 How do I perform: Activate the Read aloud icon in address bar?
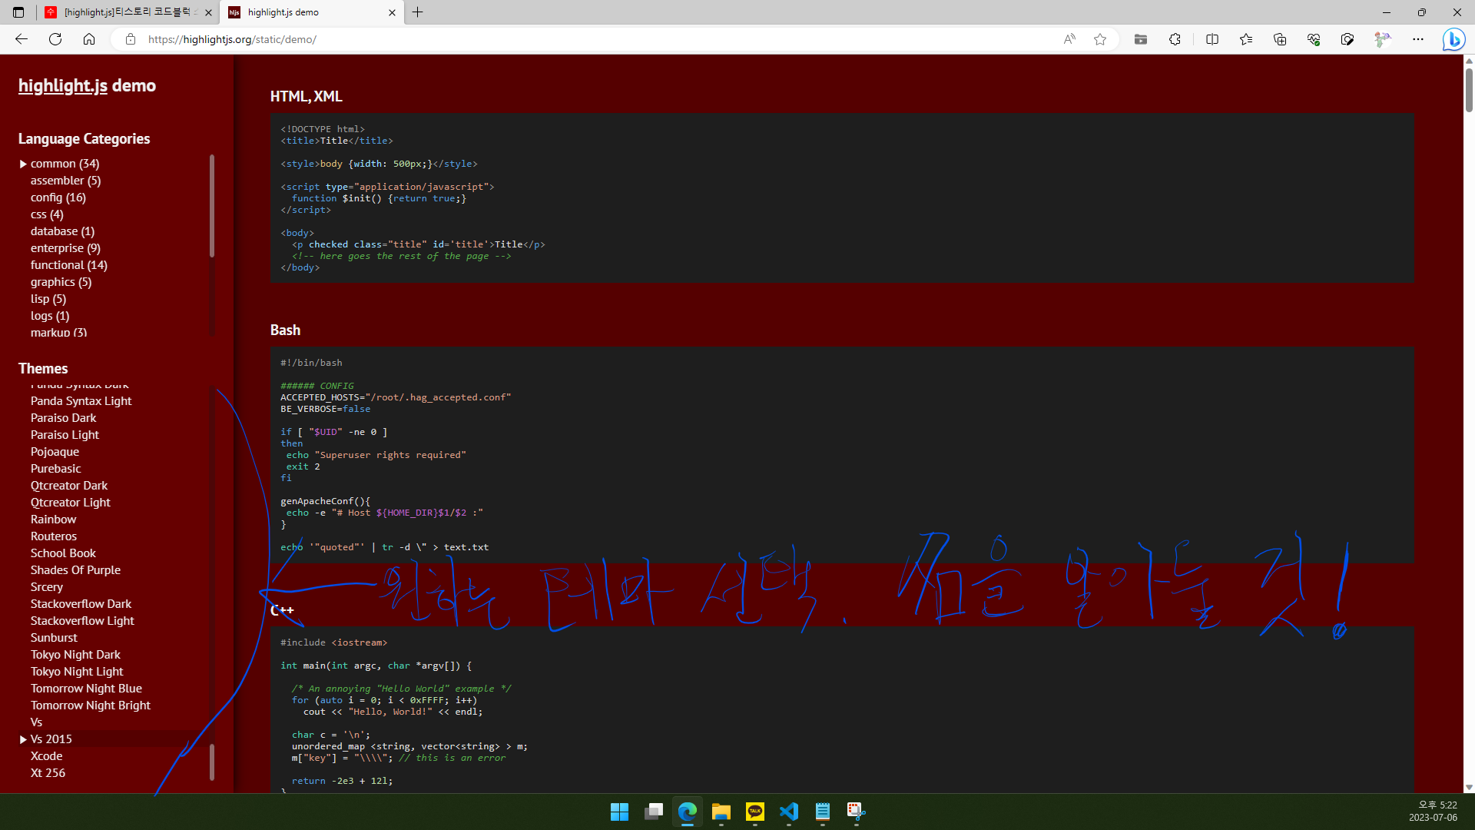pos(1069,39)
